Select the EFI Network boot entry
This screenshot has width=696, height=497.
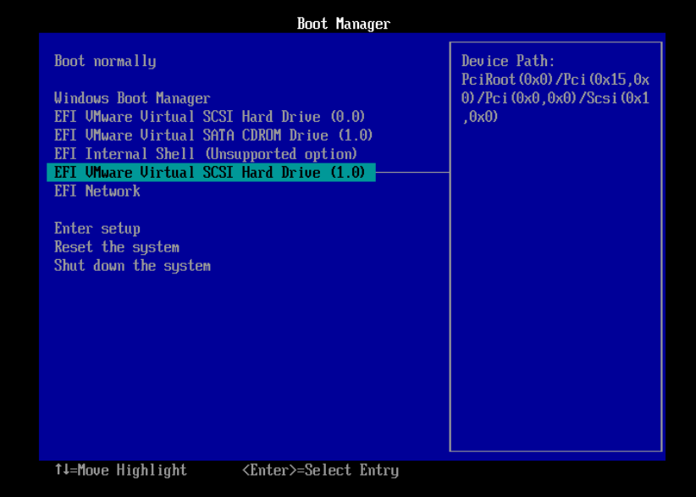pyautogui.click(x=97, y=191)
